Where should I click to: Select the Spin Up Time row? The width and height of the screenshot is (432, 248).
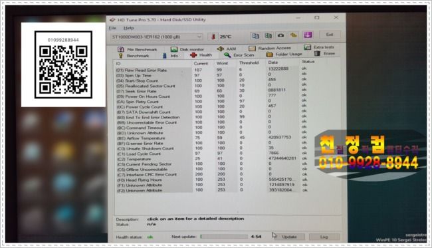(x=211, y=75)
